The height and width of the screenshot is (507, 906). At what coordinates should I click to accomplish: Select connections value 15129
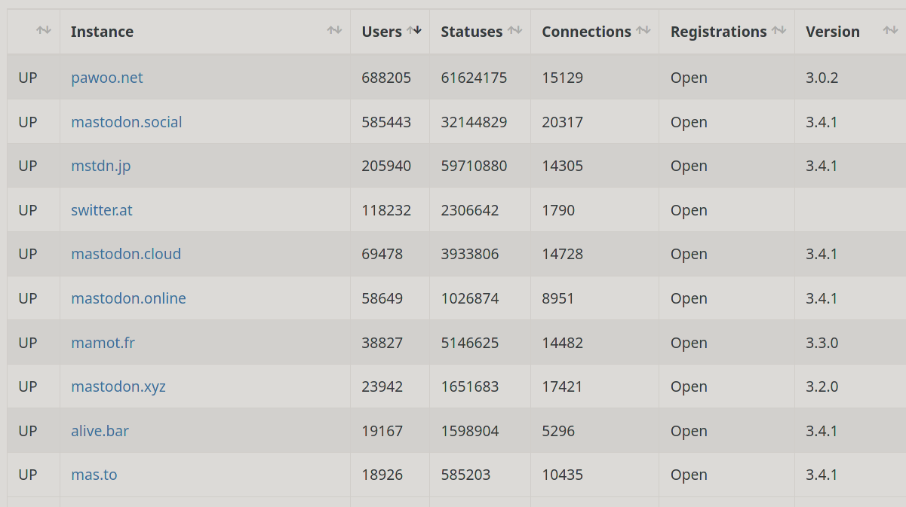pos(562,78)
